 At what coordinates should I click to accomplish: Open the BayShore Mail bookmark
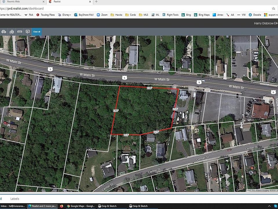pos(84,15)
